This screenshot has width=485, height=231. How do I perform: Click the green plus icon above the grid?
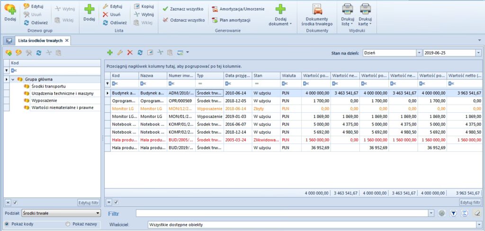[x=110, y=53]
